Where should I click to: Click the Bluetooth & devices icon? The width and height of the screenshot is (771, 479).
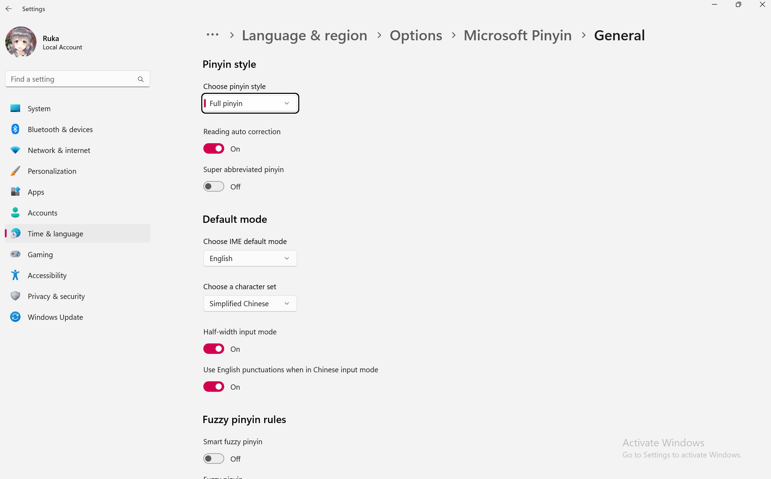[x=15, y=129]
